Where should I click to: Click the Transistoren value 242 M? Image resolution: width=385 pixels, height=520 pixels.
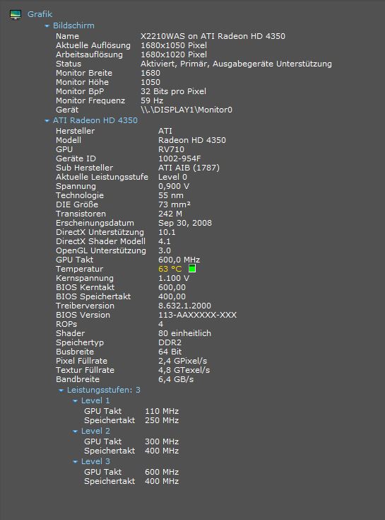pos(170,214)
